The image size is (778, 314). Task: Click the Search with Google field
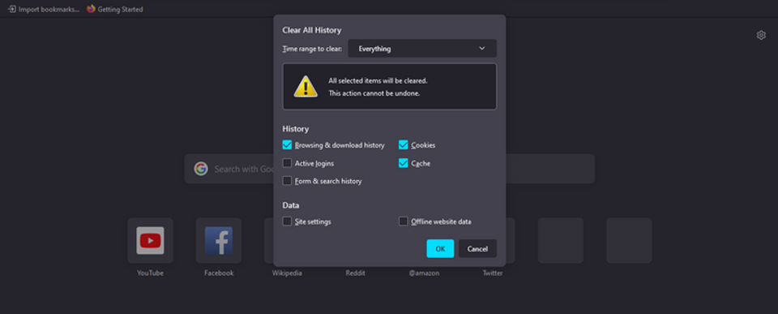pos(390,169)
